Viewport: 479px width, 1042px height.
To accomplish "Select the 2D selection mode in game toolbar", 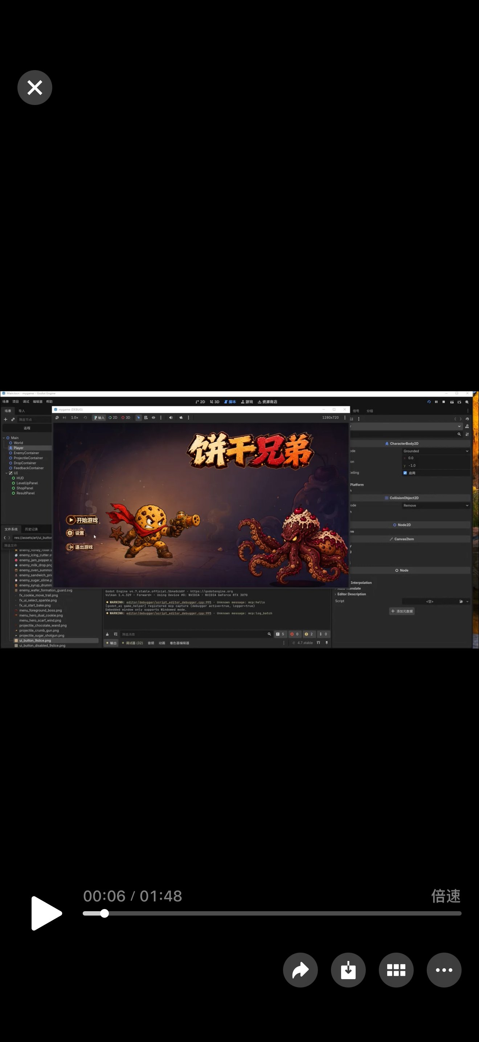I will click(x=113, y=417).
